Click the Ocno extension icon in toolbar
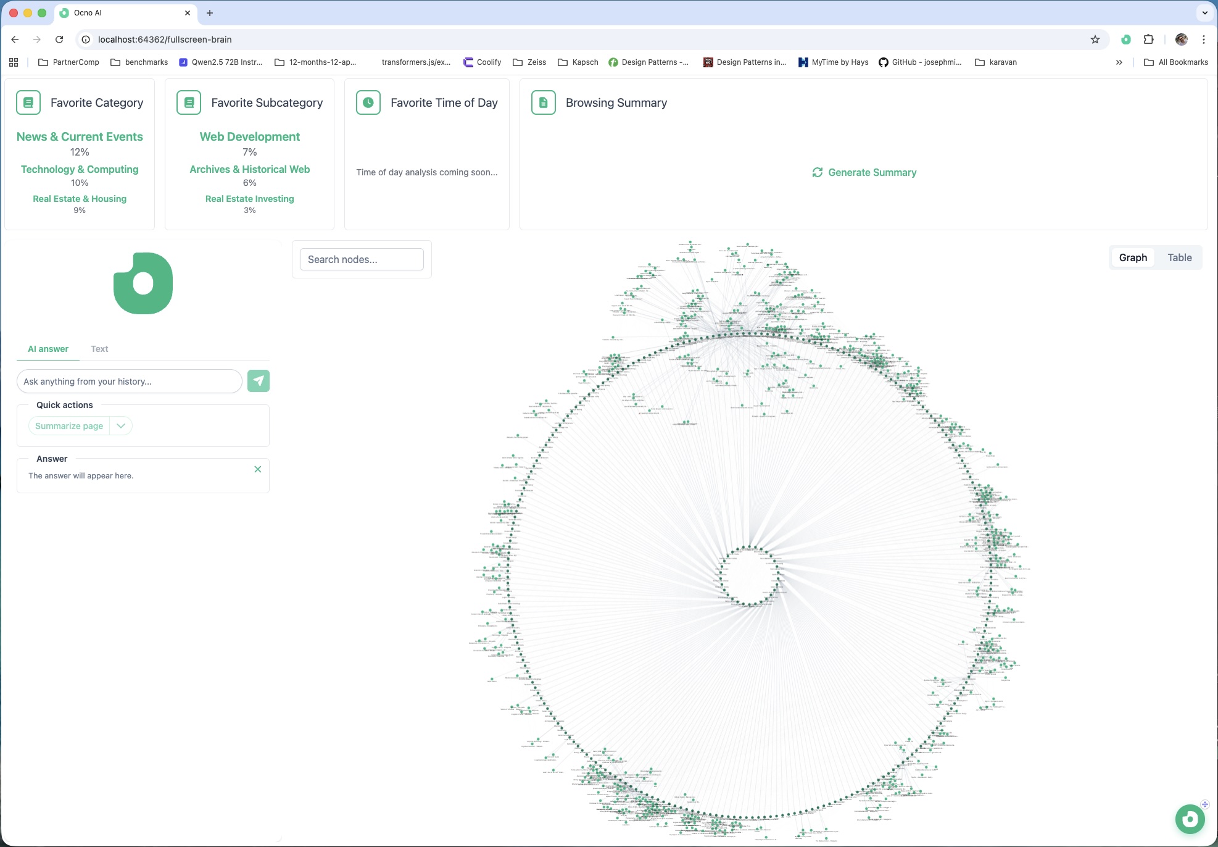Image resolution: width=1218 pixels, height=847 pixels. [1126, 40]
